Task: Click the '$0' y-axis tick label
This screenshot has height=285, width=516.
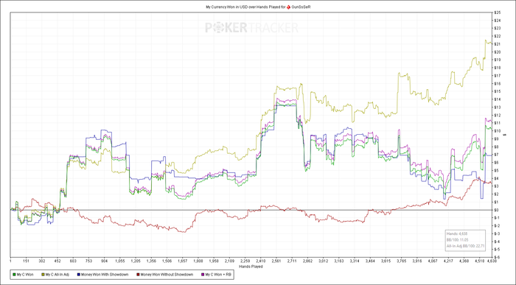Action: tap(497, 210)
